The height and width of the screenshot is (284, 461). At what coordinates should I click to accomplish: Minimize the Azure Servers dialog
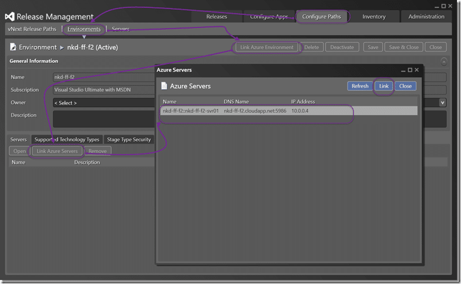pos(403,70)
